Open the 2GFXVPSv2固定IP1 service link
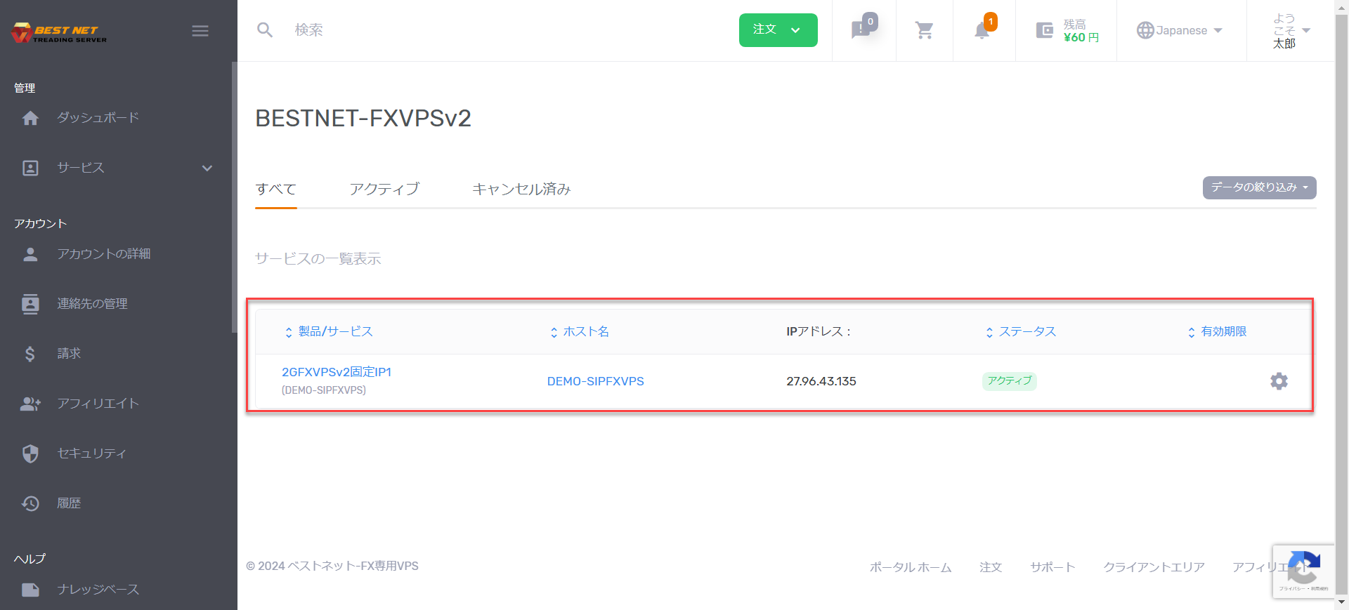This screenshot has width=1349, height=610. click(x=337, y=372)
